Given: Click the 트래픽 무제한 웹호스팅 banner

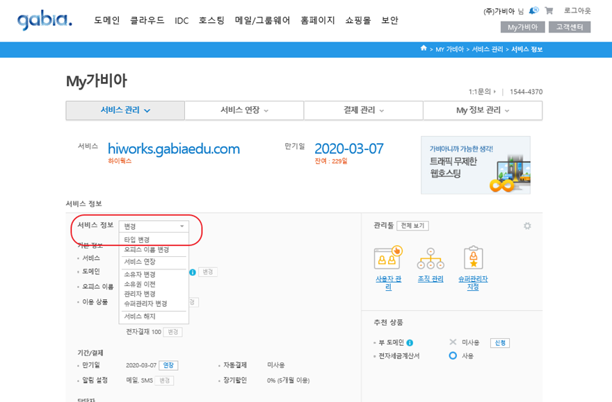Looking at the screenshot, I should 476,165.
